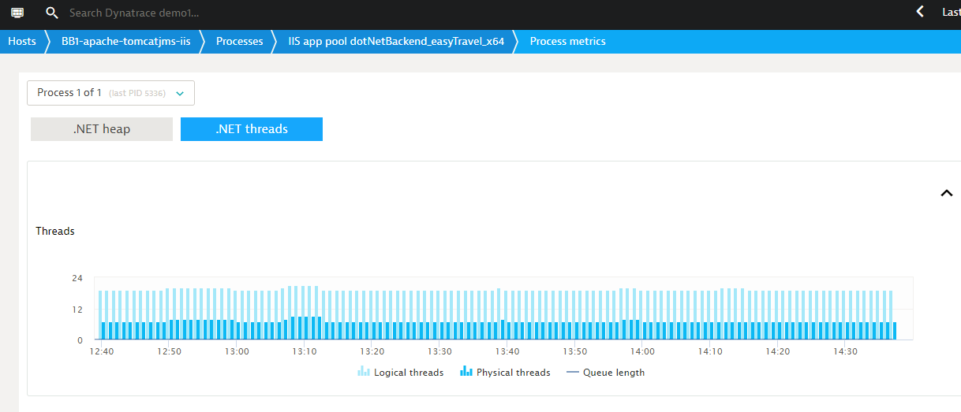Open the Process 1 of 1 dropdown
Viewport: 961px width, 412px height.
point(110,93)
